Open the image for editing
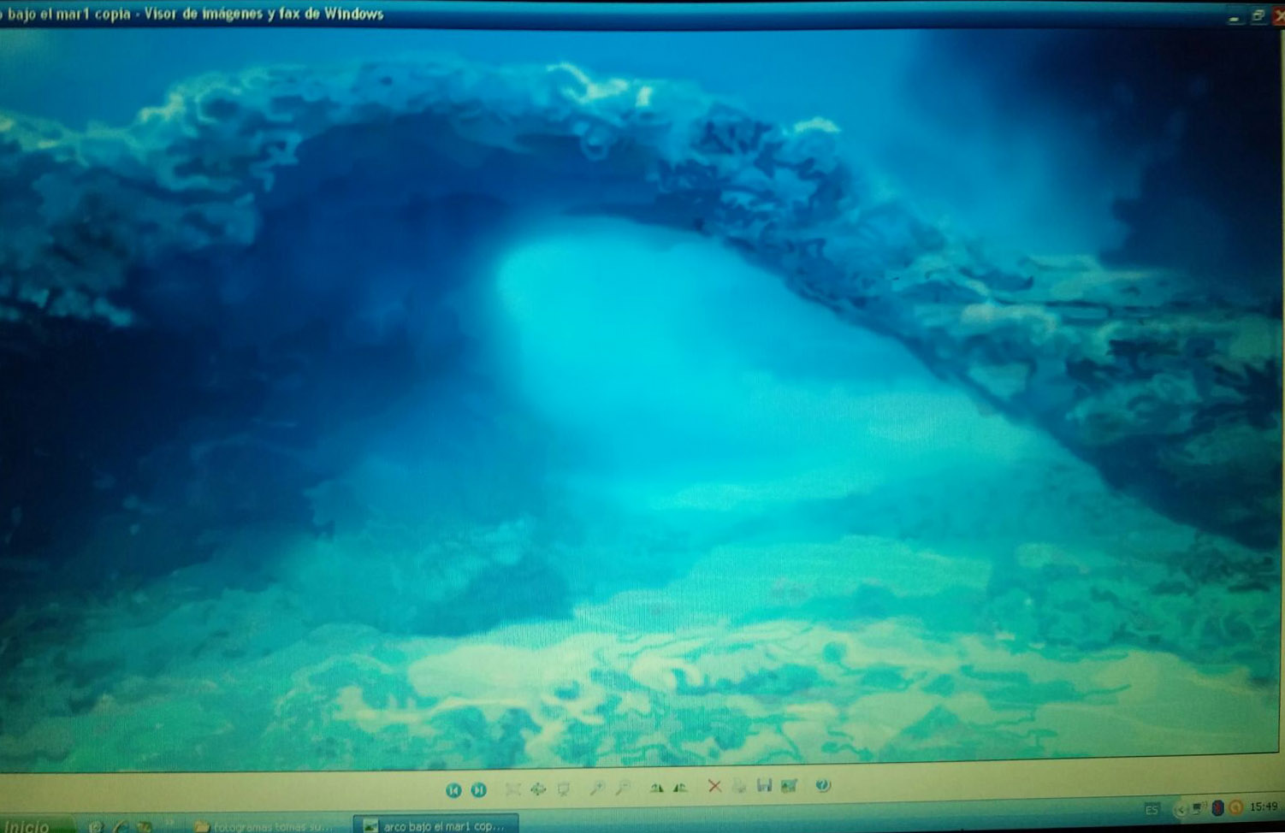Viewport: 1285px width, 833px height. pyautogui.click(x=789, y=785)
